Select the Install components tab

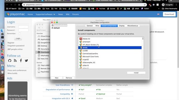(109, 26)
